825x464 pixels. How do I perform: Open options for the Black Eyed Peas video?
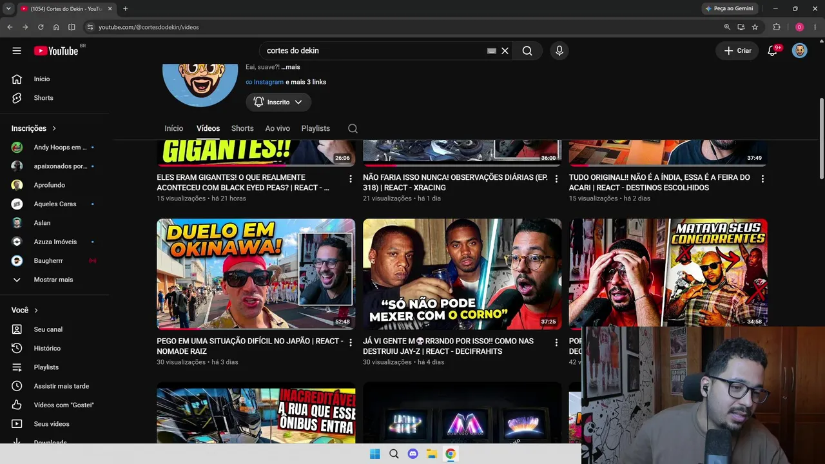coord(351,179)
